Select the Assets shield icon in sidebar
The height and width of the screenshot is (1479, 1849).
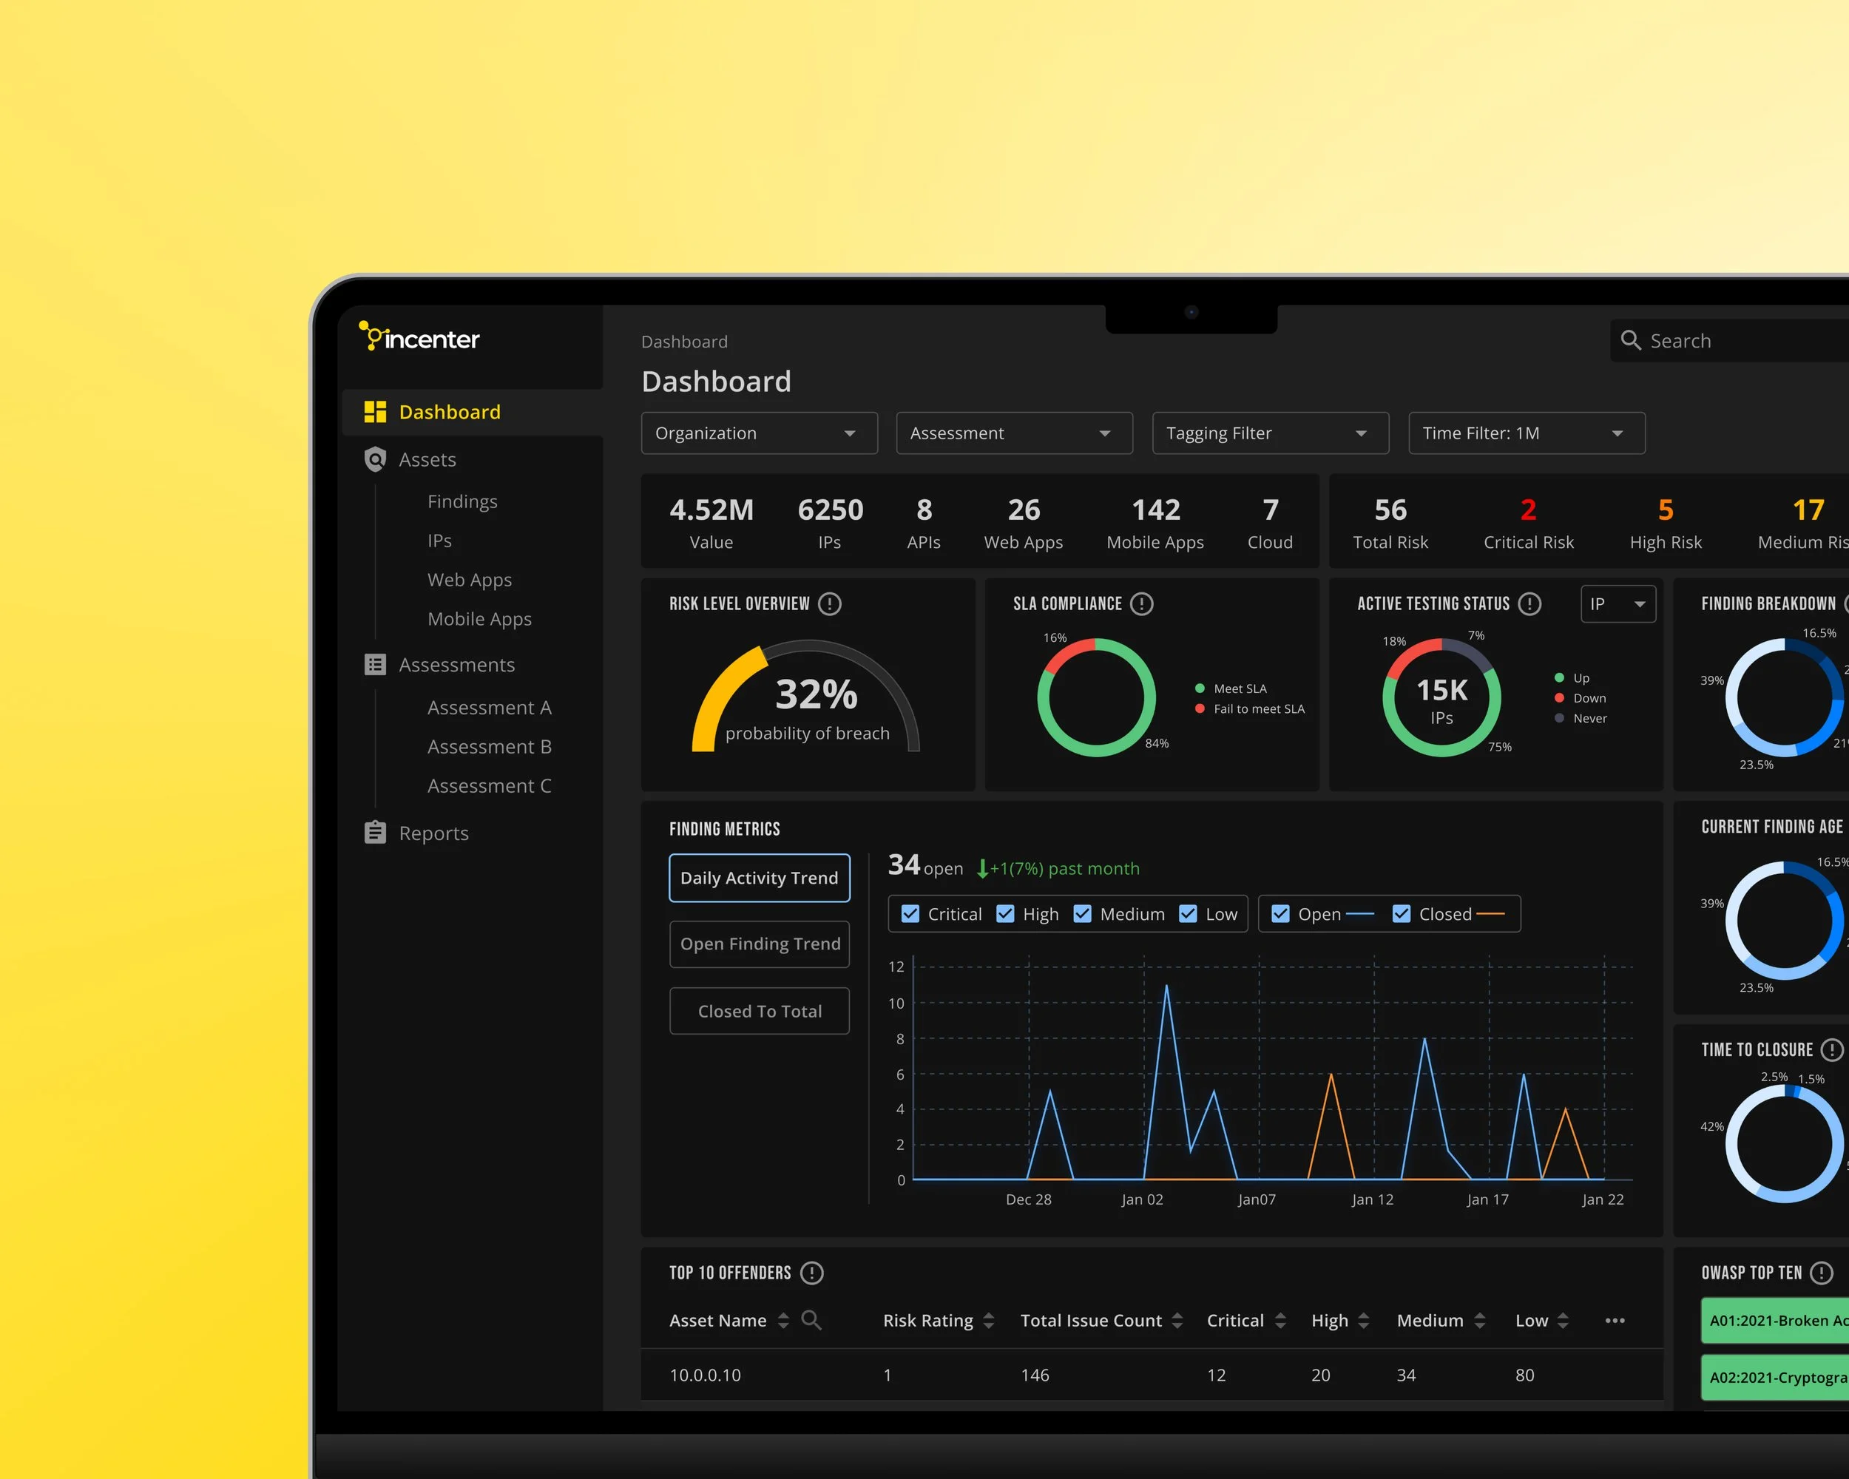tap(375, 459)
